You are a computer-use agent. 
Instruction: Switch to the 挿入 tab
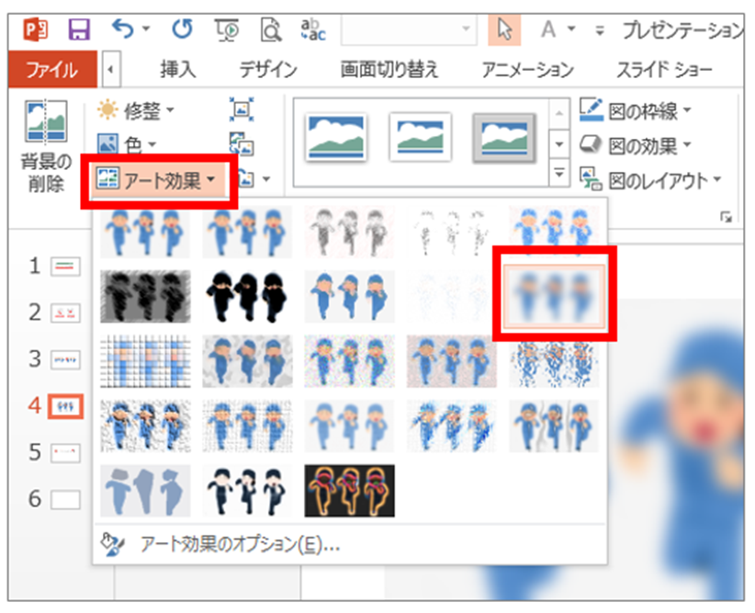(x=177, y=70)
